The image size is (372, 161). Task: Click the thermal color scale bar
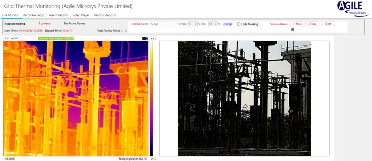tap(151, 98)
